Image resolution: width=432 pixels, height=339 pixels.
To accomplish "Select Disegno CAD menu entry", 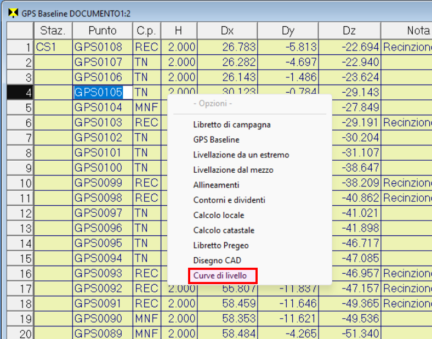I will coord(217,261).
